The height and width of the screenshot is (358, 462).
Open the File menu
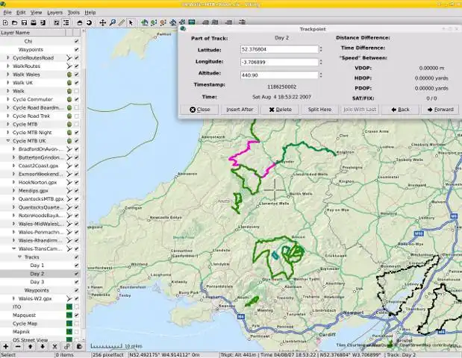pyautogui.click(x=7, y=13)
